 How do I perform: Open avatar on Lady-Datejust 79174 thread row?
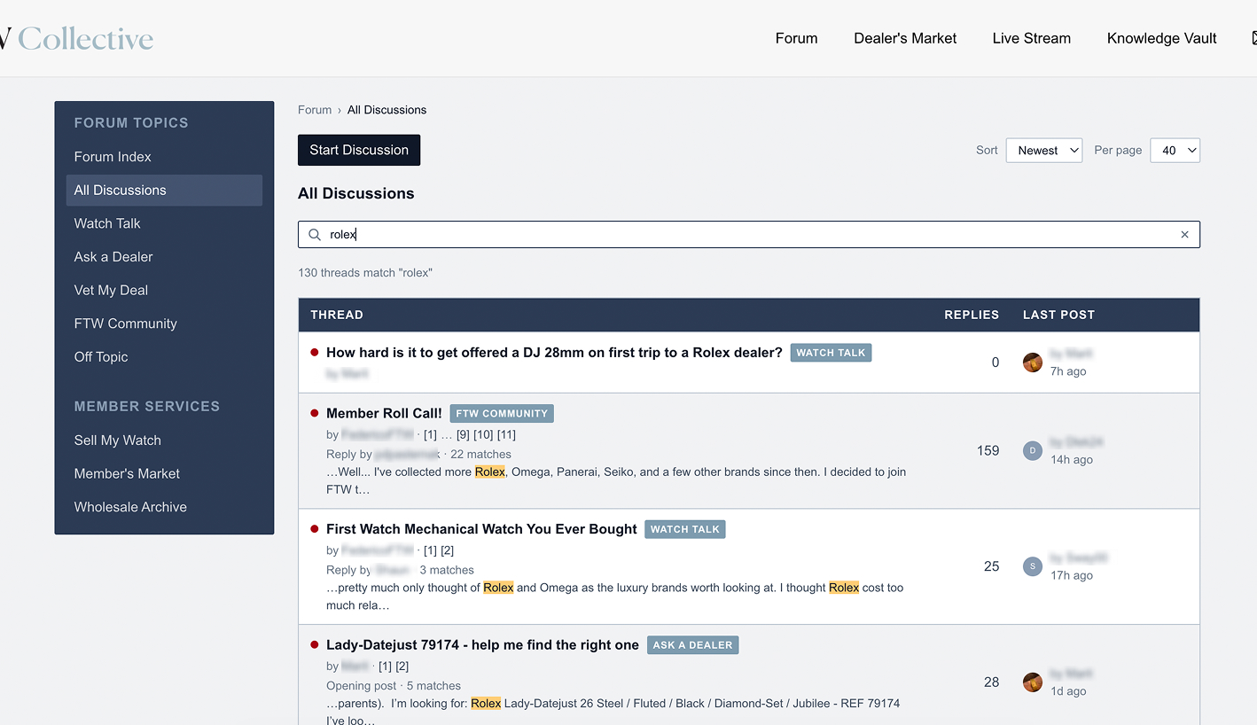coord(1033,682)
